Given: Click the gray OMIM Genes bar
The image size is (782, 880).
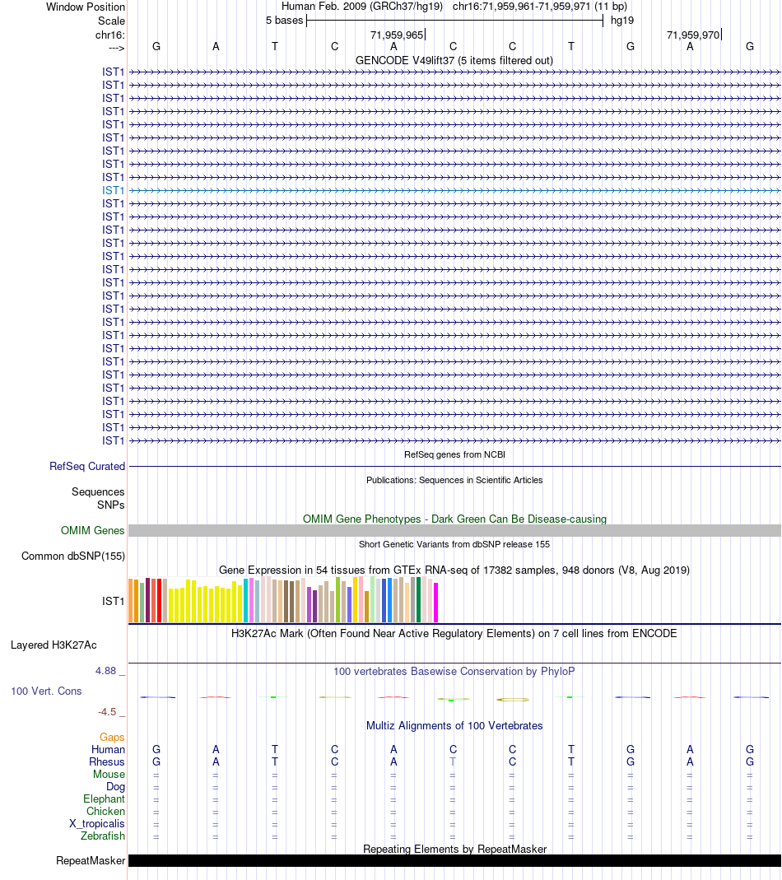Looking at the screenshot, I should coord(454,530).
